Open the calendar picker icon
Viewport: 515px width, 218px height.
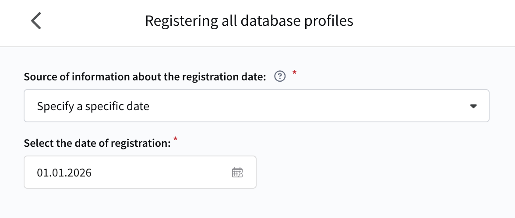[x=237, y=173]
